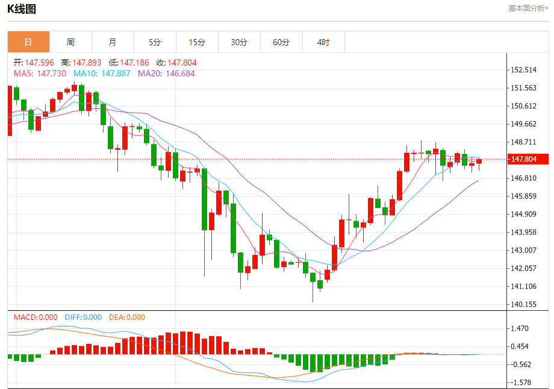Switch to the 4时 interval tab
This screenshot has height=389, width=554.
323,42
